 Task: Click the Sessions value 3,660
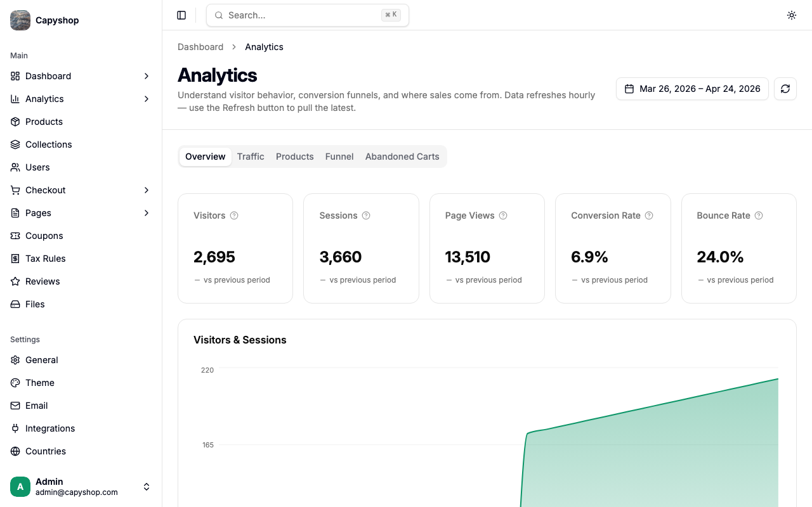pos(341,257)
